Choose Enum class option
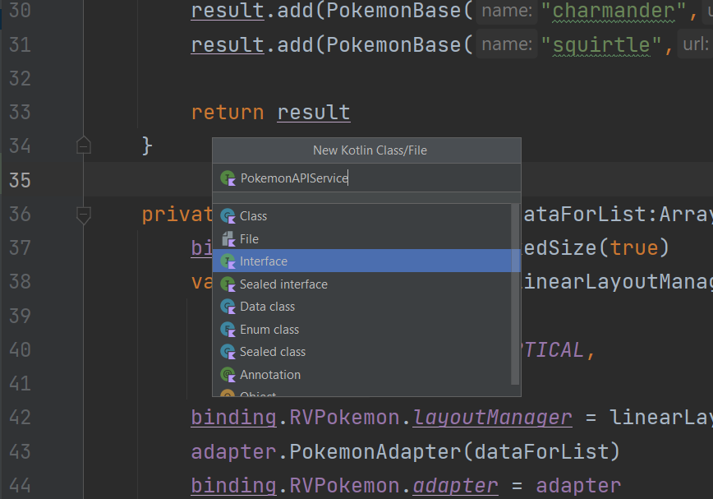This screenshot has width=713, height=499. 269,330
